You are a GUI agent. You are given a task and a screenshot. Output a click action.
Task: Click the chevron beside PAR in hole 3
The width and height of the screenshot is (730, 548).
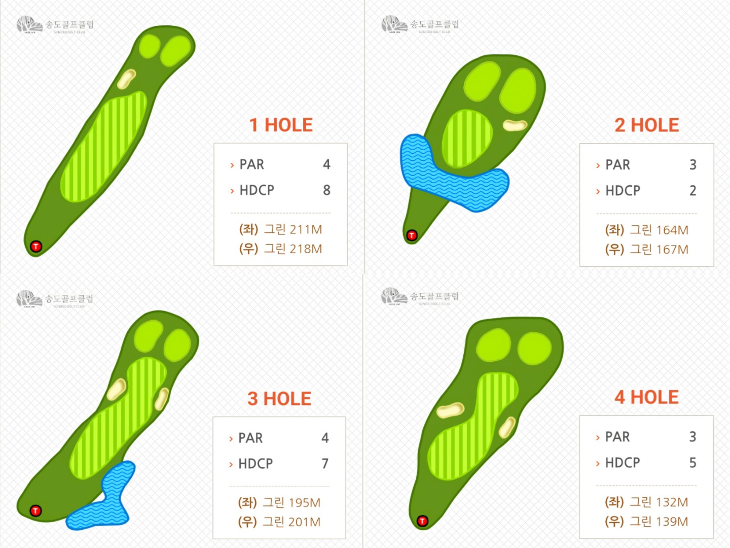231,439
